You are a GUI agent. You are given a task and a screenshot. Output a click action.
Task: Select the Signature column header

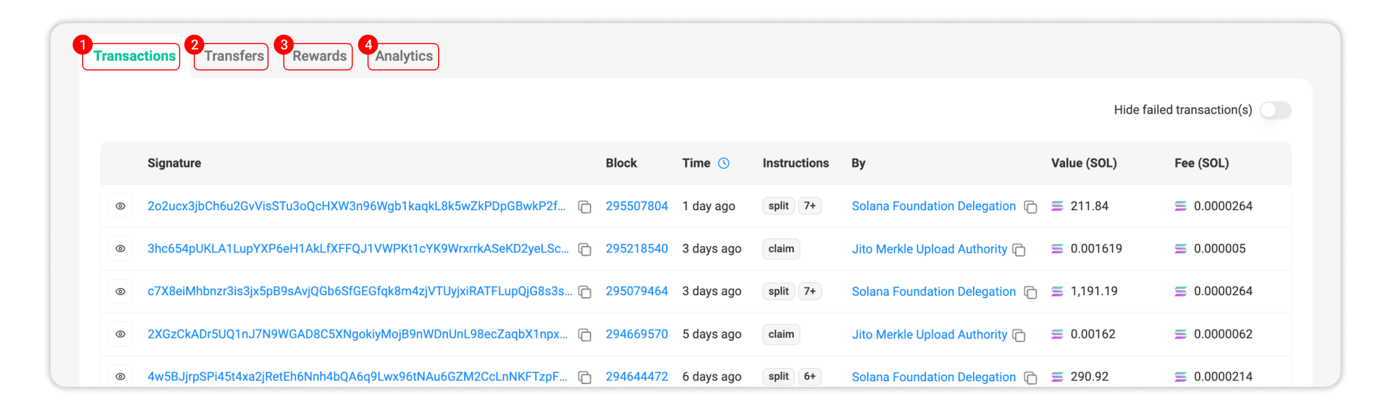tap(174, 163)
